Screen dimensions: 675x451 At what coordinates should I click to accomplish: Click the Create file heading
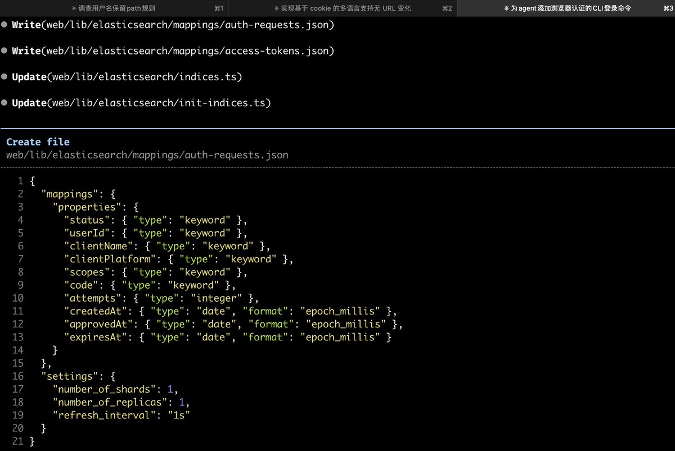pos(38,142)
